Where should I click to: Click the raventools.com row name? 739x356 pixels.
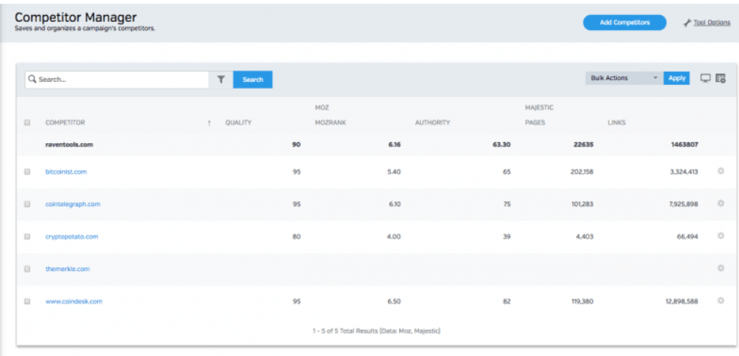pos(69,145)
